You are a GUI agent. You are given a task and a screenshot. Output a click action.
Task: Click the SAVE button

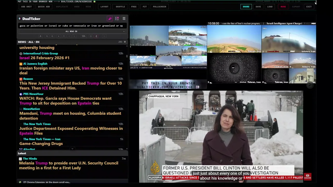pyautogui.click(x=258, y=6)
